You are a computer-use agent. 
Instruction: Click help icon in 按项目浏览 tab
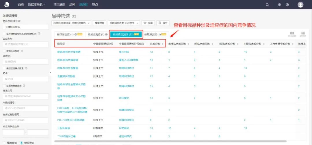click(76, 34)
